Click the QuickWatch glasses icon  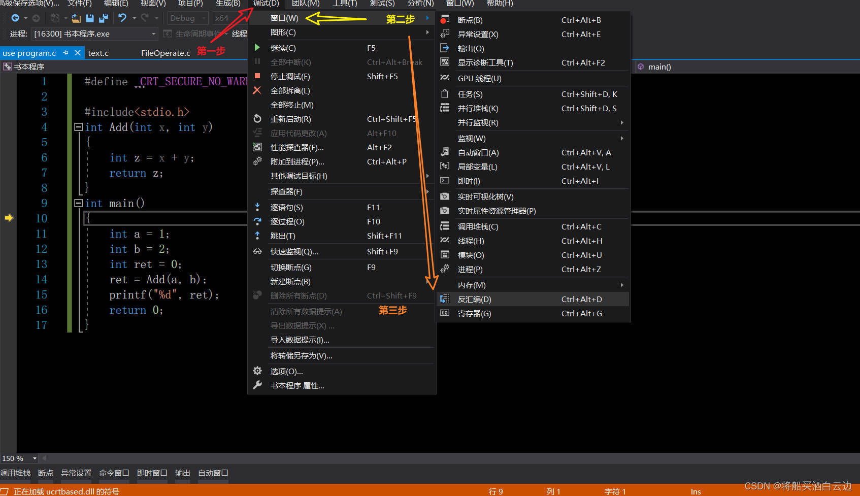coord(257,251)
